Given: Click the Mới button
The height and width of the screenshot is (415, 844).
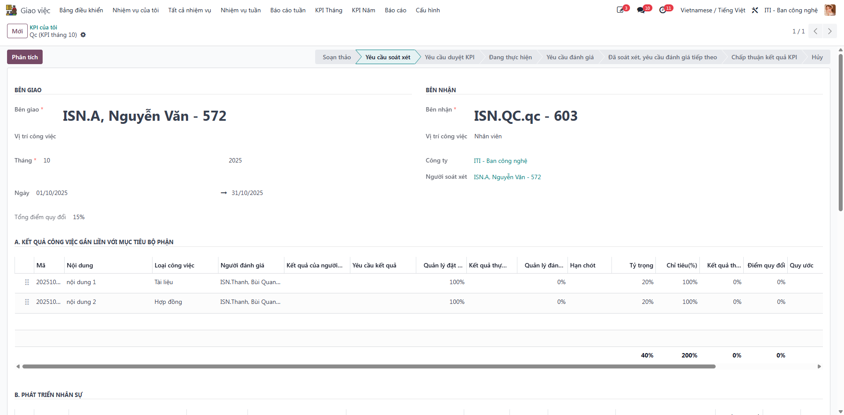Looking at the screenshot, I should (x=17, y=31).
